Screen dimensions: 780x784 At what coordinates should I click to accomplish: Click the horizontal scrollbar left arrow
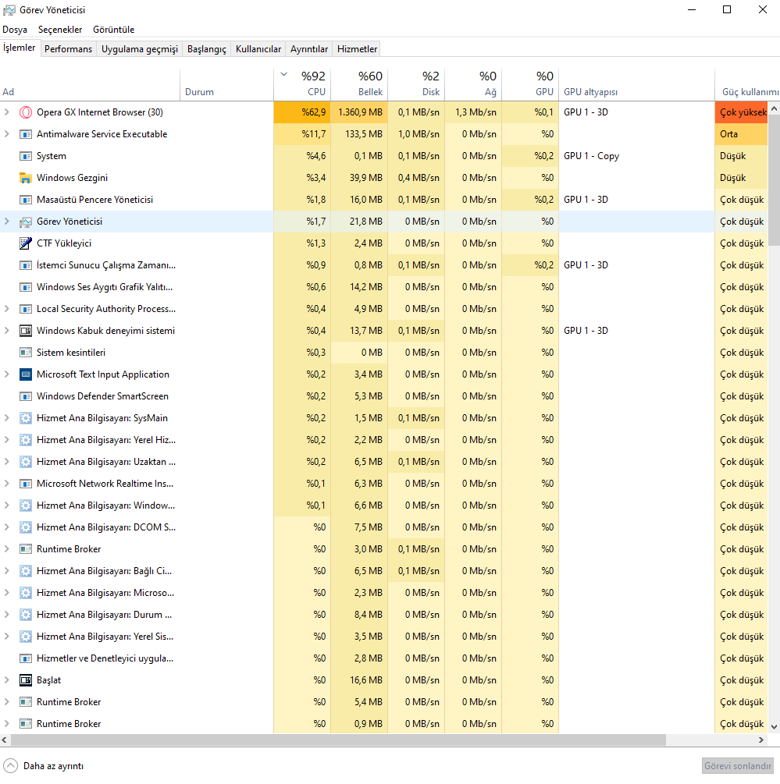5,740
